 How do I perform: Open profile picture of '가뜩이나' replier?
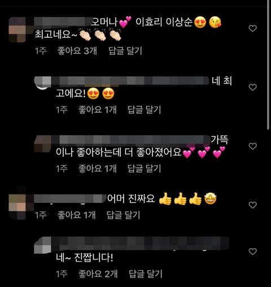pyautogui.click(x=43, y=144)
